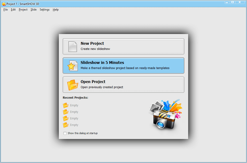This screenshot has width=247, height=163.
Task: Minimize the SmartSHOW 3D window
Action: [x=227, y=3]
